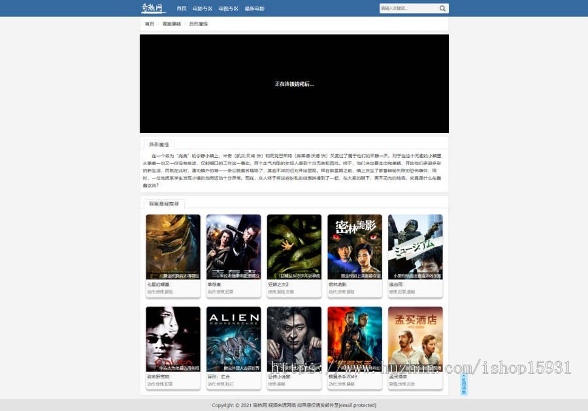The width and height of the screenshot is (588, 411).
Task: Click the genre tags under 异形：汇合
Action: pos(220,384)
